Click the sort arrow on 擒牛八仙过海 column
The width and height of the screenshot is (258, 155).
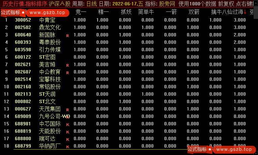pos(244,13)
